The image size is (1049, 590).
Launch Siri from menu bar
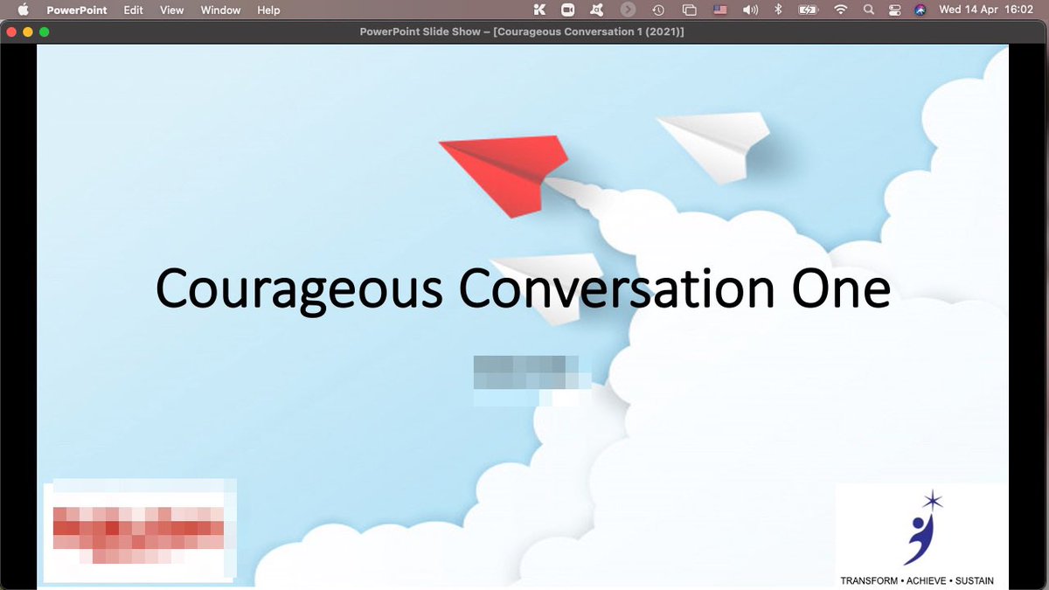pos(920,10)
